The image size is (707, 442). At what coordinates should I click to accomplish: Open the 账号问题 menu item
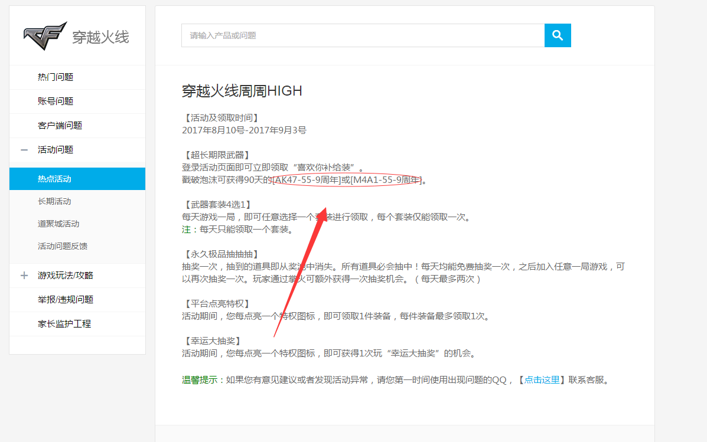tap(56, 102)
